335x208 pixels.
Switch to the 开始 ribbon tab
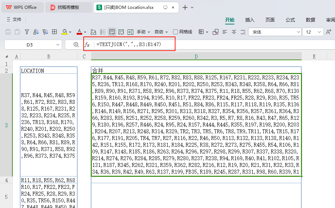point(230,20)
